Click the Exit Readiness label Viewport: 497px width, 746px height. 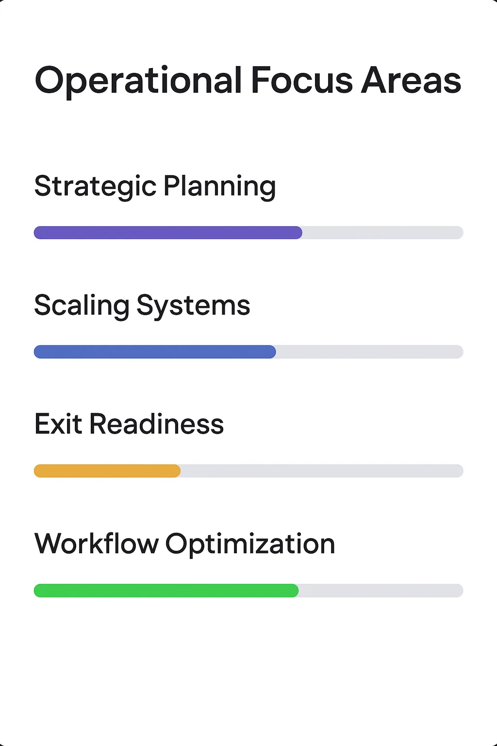pyautogui.click(x=129, y=424)
